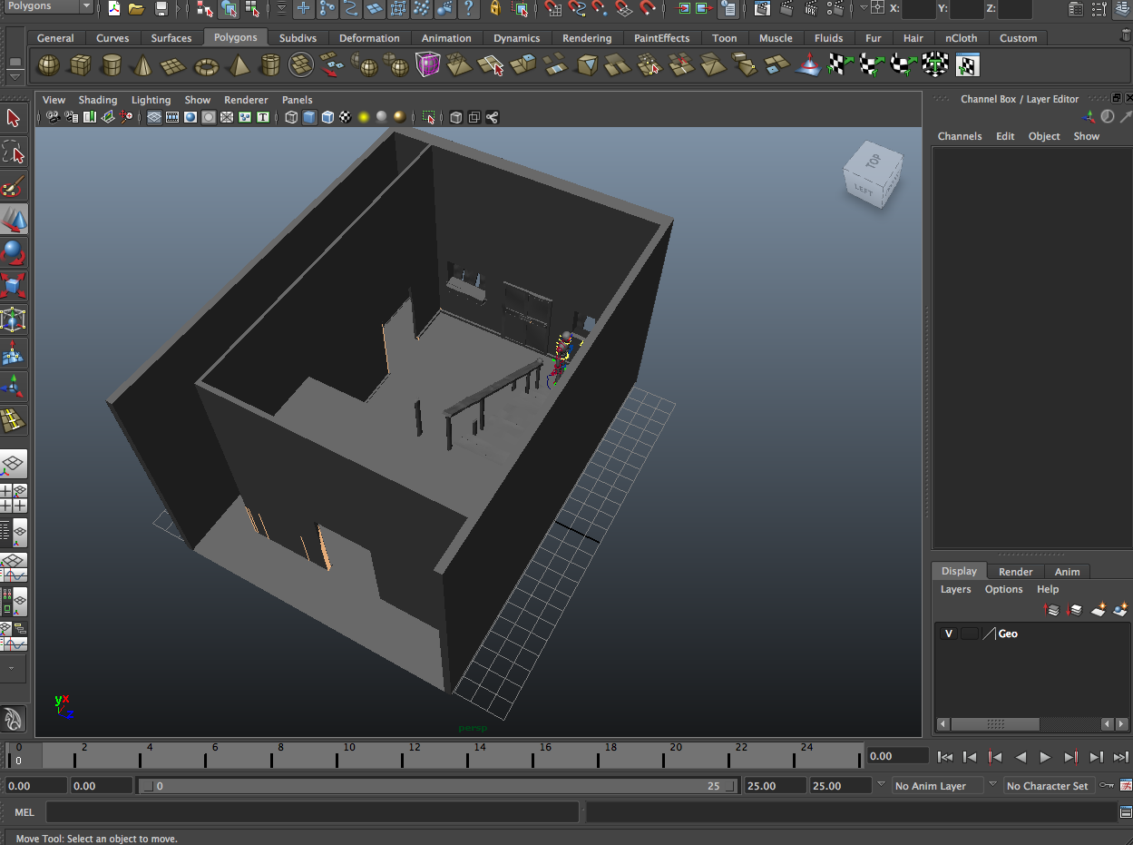Viewport: 1133px width, 845px height.
Task: Click the polygon torus shelf icon
Action: click(x=207, y=65)
